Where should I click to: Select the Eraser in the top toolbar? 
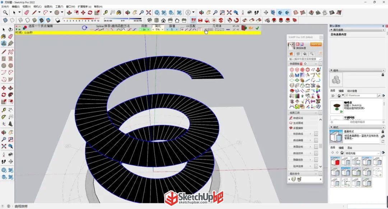[x=27, y=12]
